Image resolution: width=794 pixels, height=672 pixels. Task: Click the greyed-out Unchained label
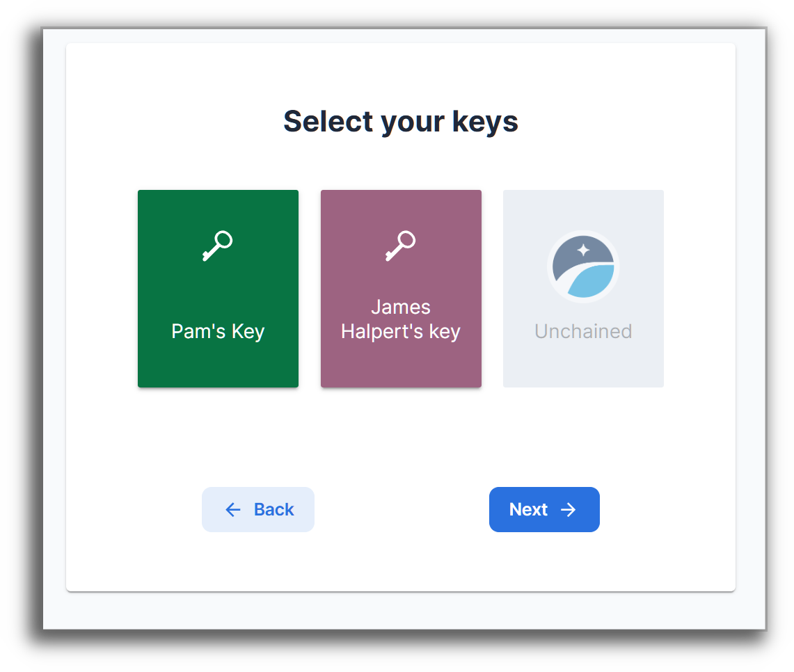(583, 331)
